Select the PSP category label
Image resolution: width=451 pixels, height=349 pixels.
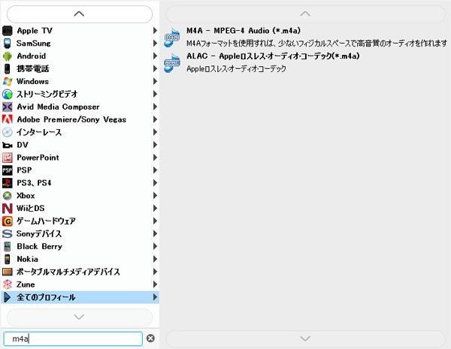tap(24, 170)
